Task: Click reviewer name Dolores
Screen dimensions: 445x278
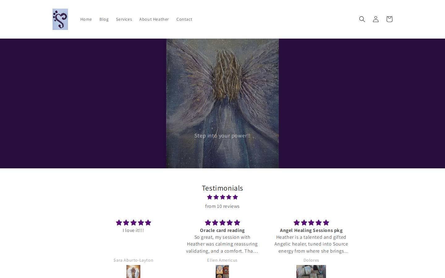Action: click(311, 260)
